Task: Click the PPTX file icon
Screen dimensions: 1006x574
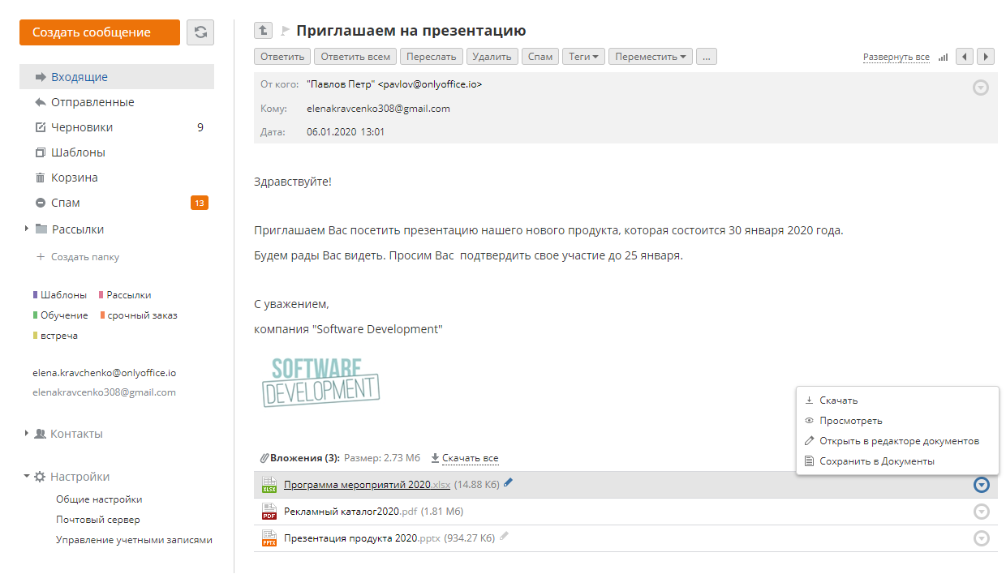Action: (269, 538)
